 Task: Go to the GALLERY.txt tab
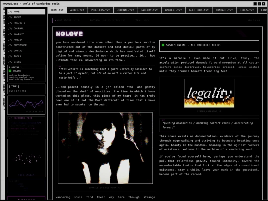tap(149, 10)
